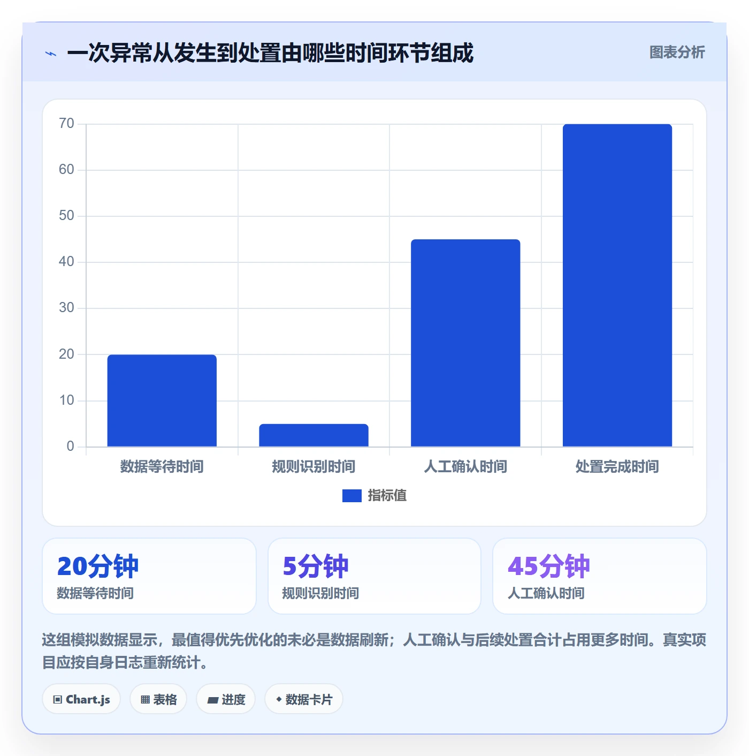The height and width of the screenshot is (756, 749).
Task: Click the Chart.js chip square icon
Action: [x=58, y=700]
